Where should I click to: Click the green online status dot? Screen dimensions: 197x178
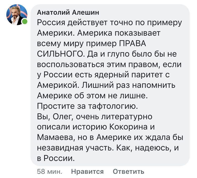point(24,22)
